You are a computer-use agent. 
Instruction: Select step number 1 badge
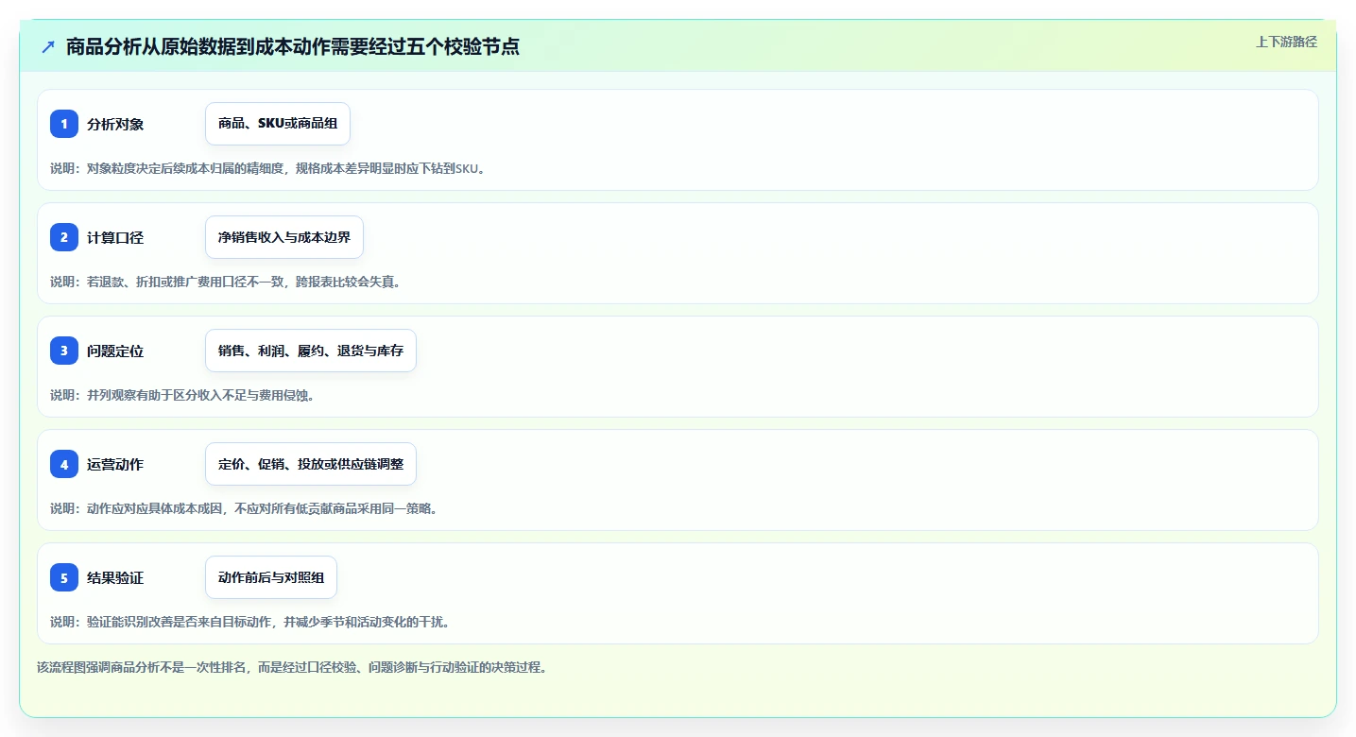pos(64,124)
